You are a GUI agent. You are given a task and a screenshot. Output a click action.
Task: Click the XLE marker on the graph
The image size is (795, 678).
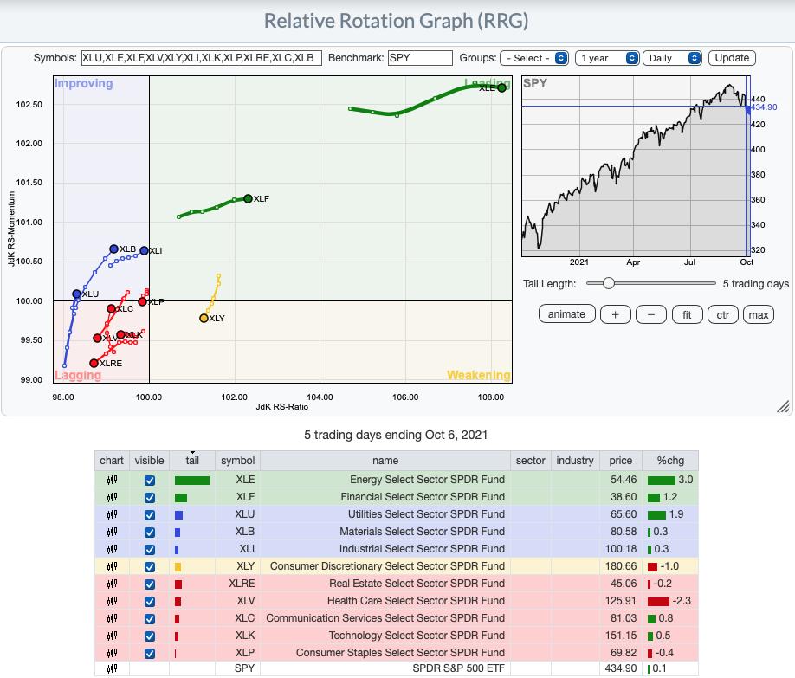(x=502, y=87)
